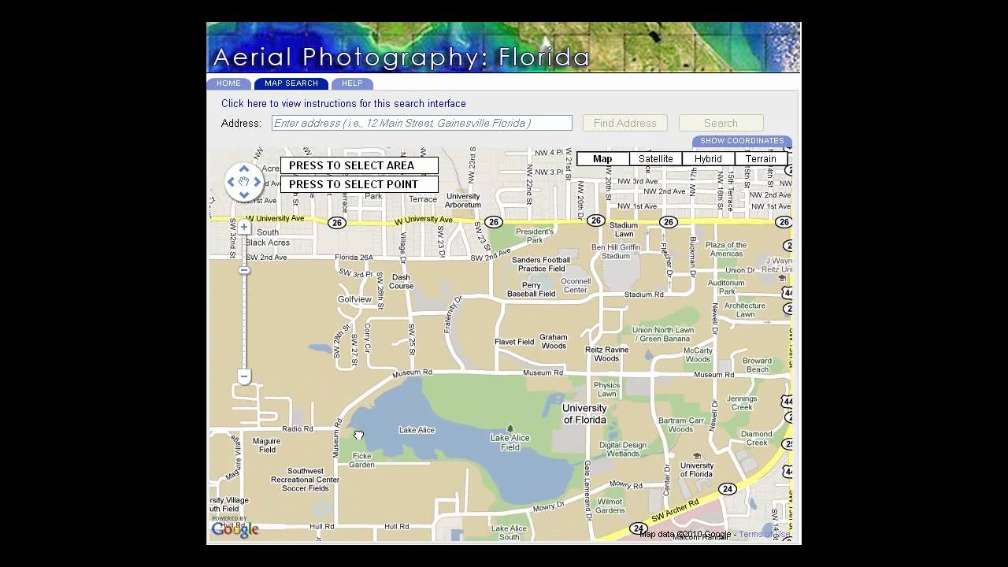1008x567 pixels.
Task: Switch to Hybrid view
Action: [x=708, y=159]
